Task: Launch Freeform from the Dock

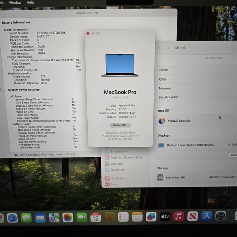Action: [x=151, y=216]
